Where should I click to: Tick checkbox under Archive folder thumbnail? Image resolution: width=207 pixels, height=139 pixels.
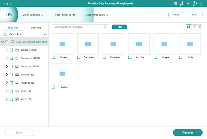130,57
